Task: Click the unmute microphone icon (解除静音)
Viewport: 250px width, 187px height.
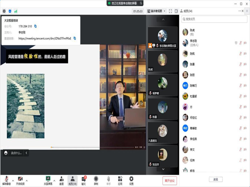Action: click(x=7, y=179)
